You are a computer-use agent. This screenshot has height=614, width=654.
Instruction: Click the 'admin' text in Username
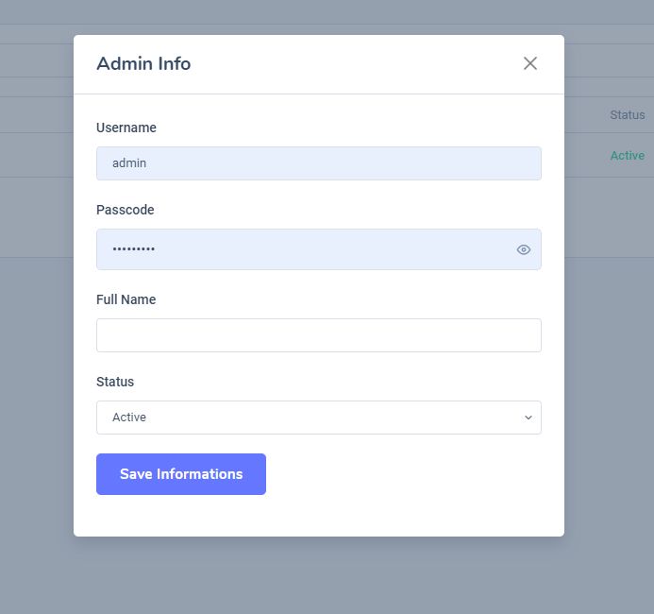[129, 163]
